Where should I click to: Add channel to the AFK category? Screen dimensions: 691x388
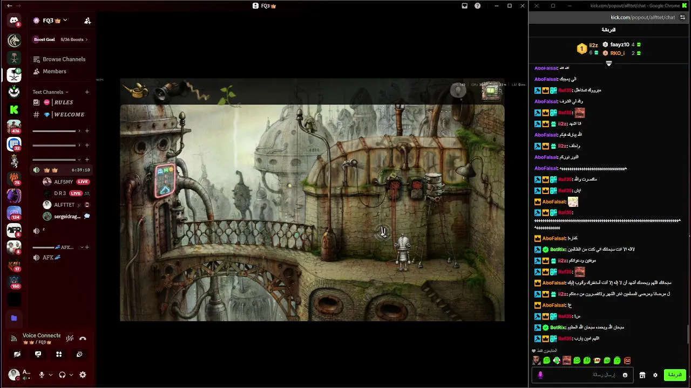pos(87,247)
